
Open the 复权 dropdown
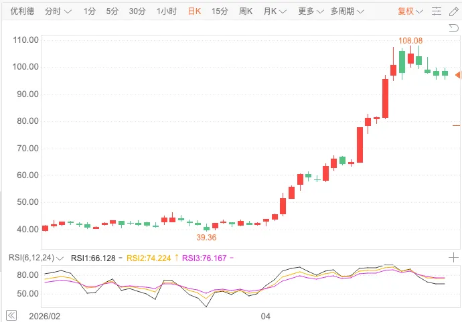pyautogui.click(x=410, y=11)
